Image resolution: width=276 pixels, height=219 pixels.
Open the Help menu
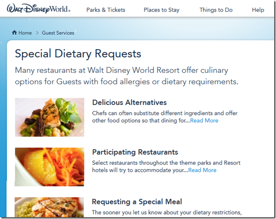point(258,10)
